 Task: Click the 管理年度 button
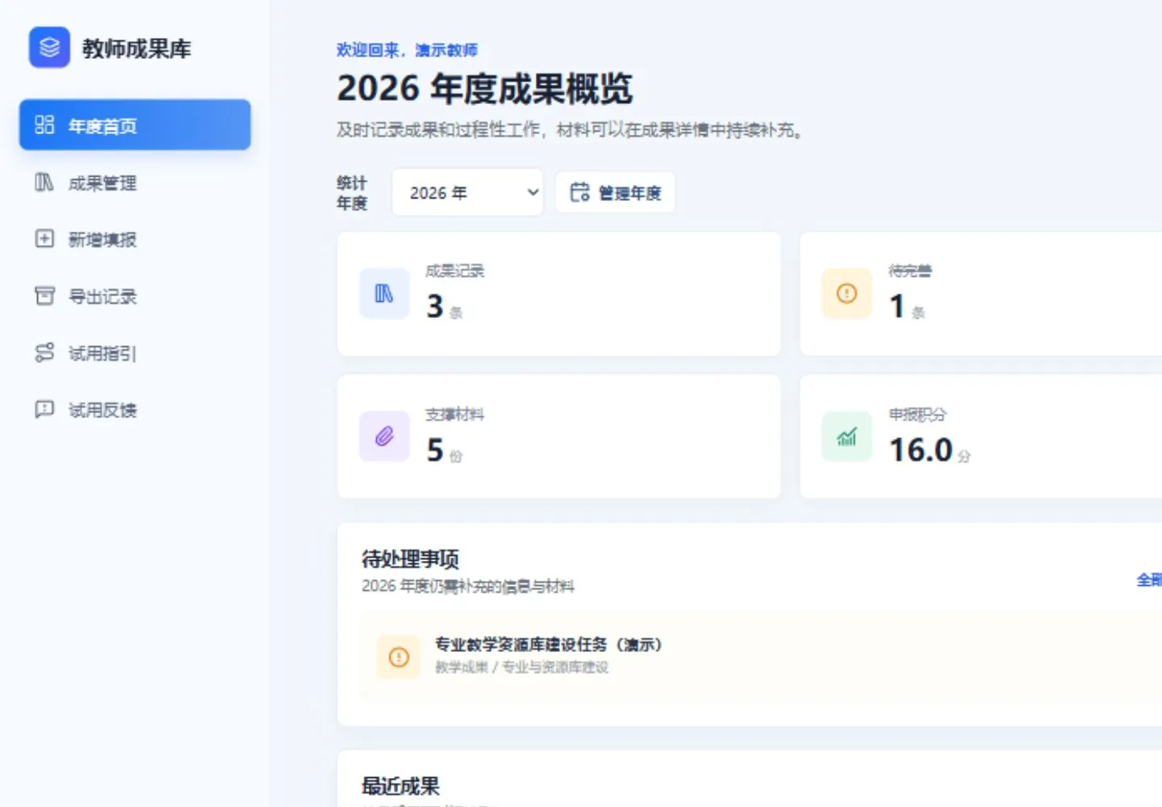tap(615, 192)
